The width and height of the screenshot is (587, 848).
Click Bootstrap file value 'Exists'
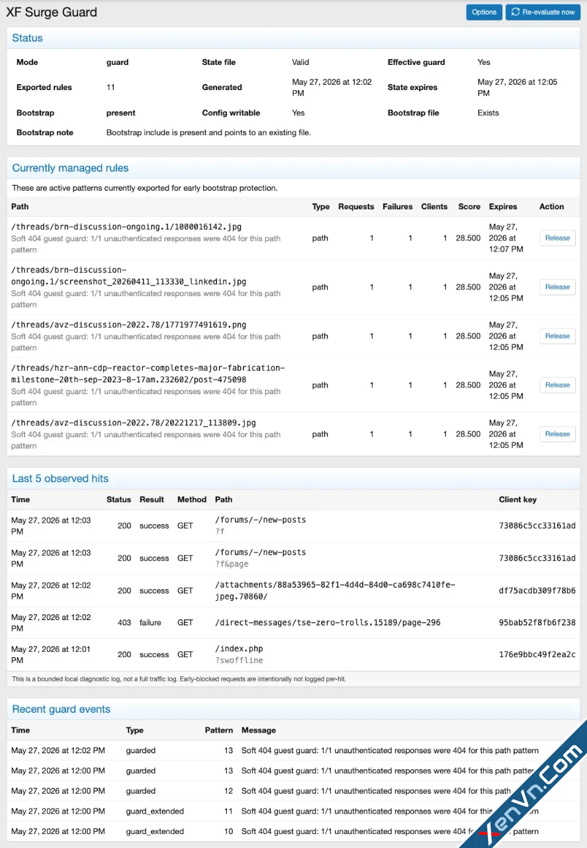[x=488, y=113]
